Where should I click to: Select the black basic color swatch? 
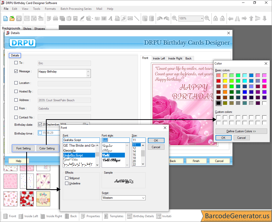219,103
